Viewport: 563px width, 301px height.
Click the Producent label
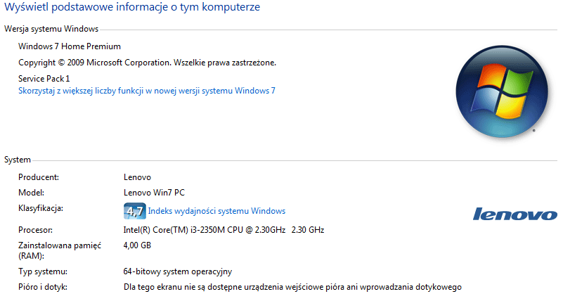click(39, 177)
